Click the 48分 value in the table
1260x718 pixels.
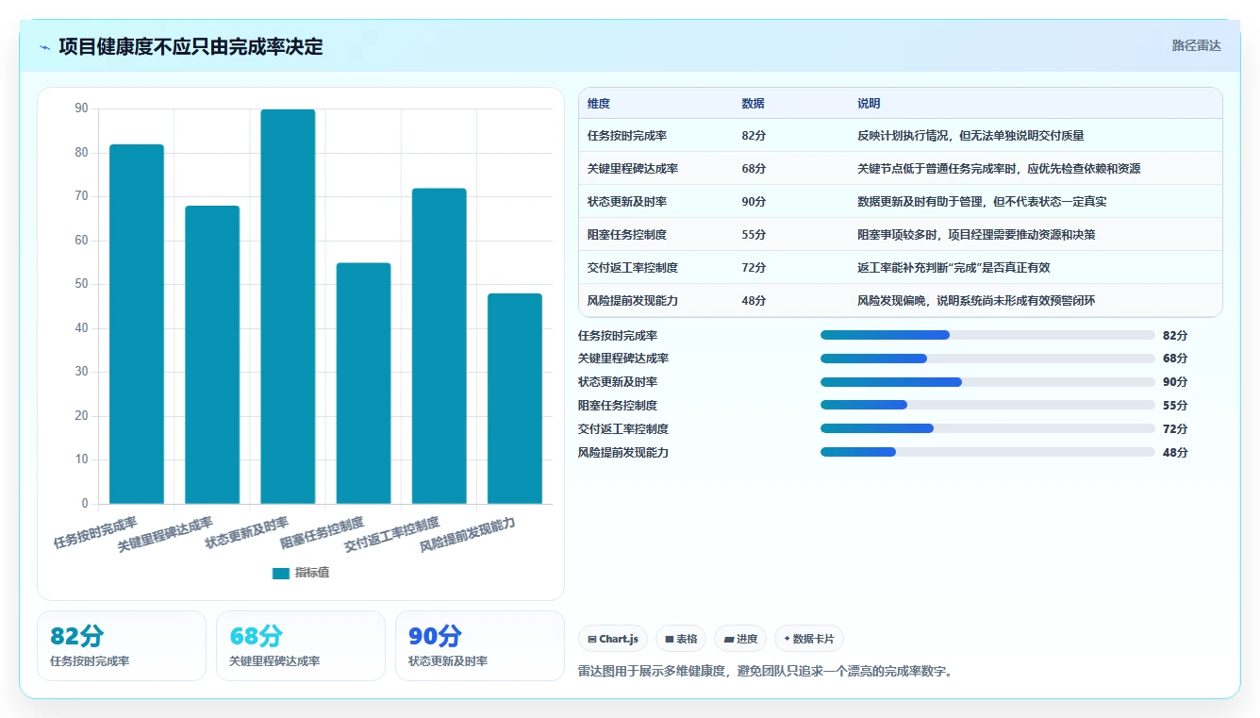(754, 301)
